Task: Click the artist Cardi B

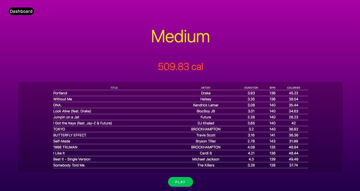Action: click(206, 153)
